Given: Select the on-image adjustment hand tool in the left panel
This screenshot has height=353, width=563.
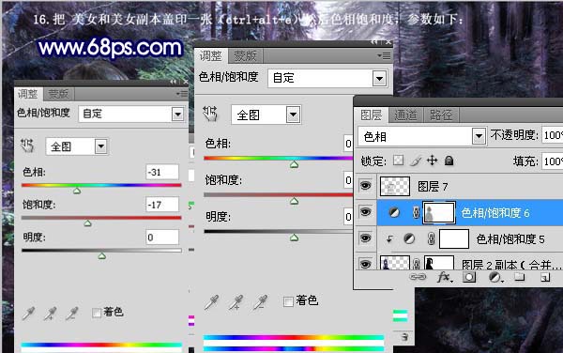Looking at the screenshot, I should (x=27, y=146).
